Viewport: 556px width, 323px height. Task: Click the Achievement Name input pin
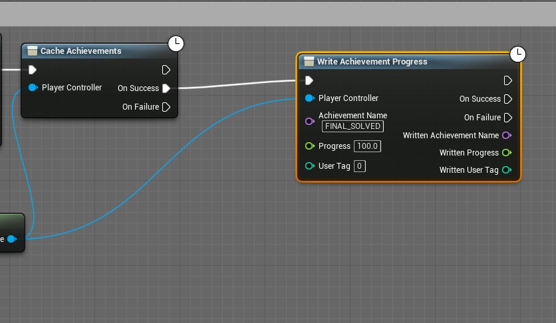309,121
